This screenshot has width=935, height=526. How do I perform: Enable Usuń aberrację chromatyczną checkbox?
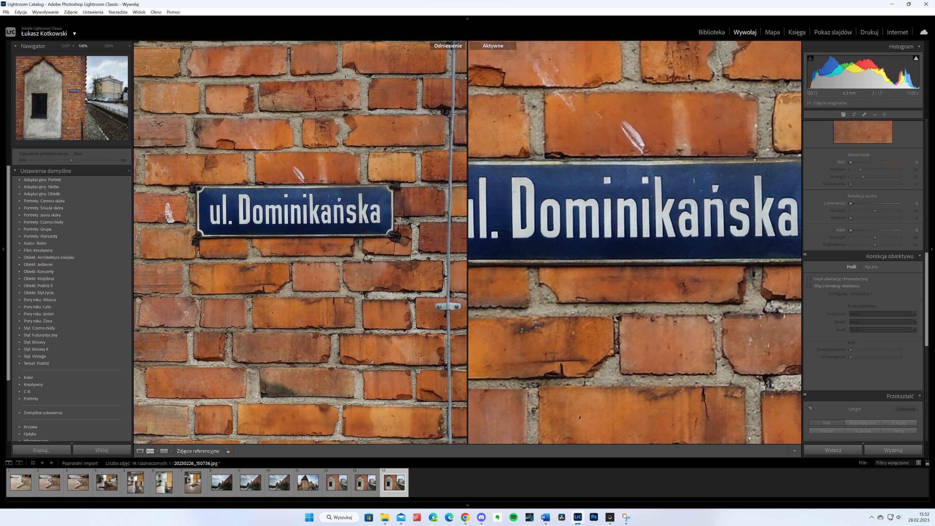tap(809, 279)
